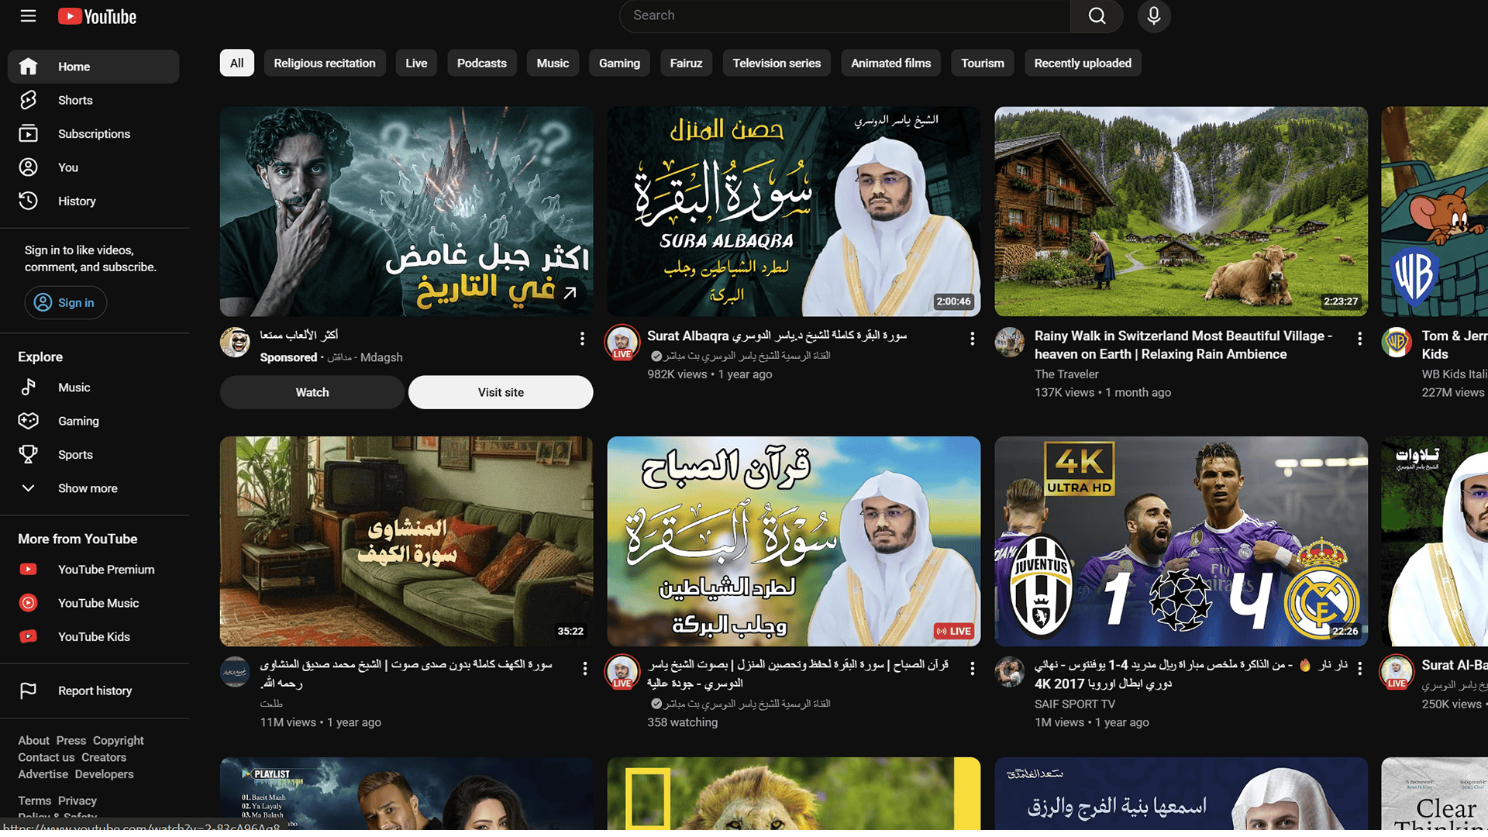Open the Juventus vs Real Madrid thumbnail

1181,541
